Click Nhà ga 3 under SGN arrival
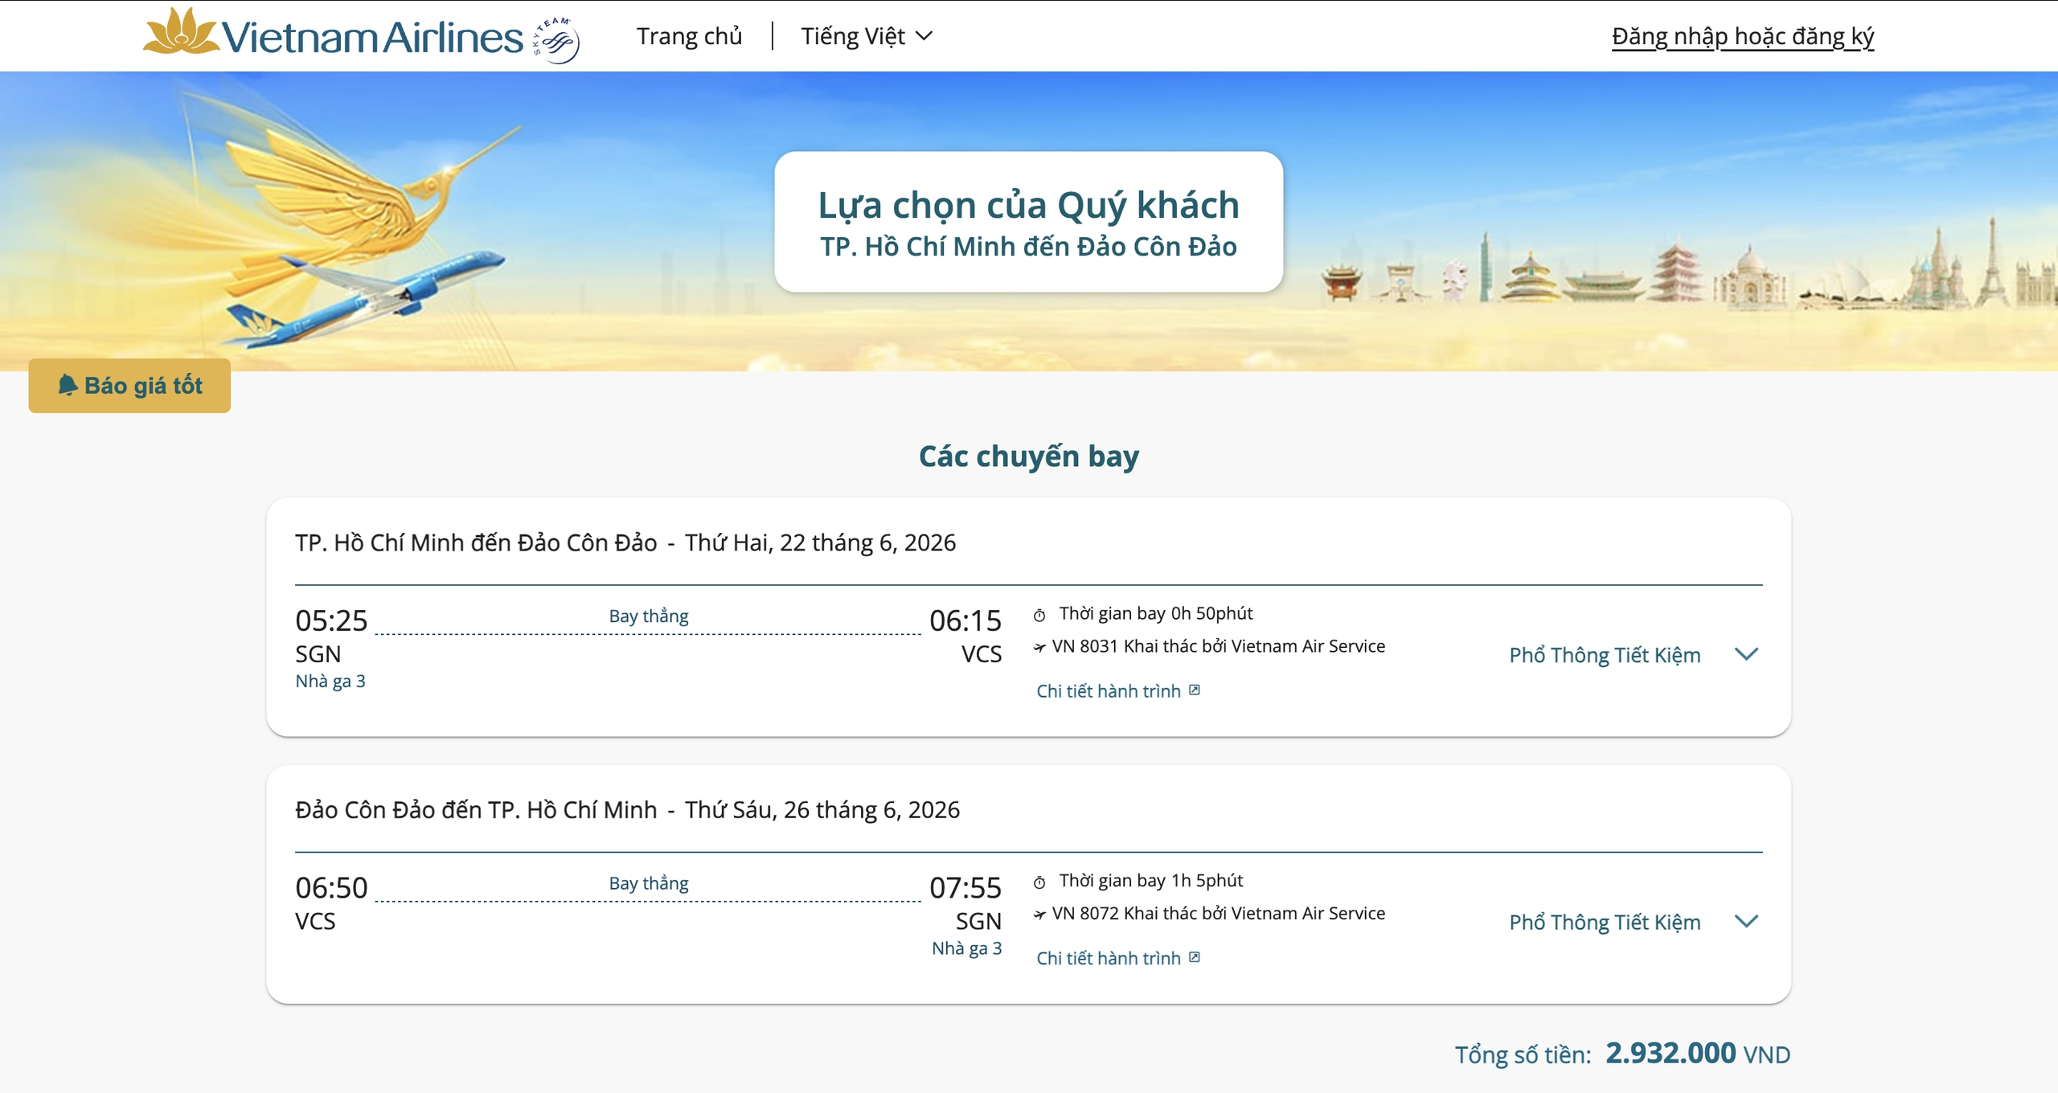The width and height of the screenshot is (2058, 1093). pos(967,948)
